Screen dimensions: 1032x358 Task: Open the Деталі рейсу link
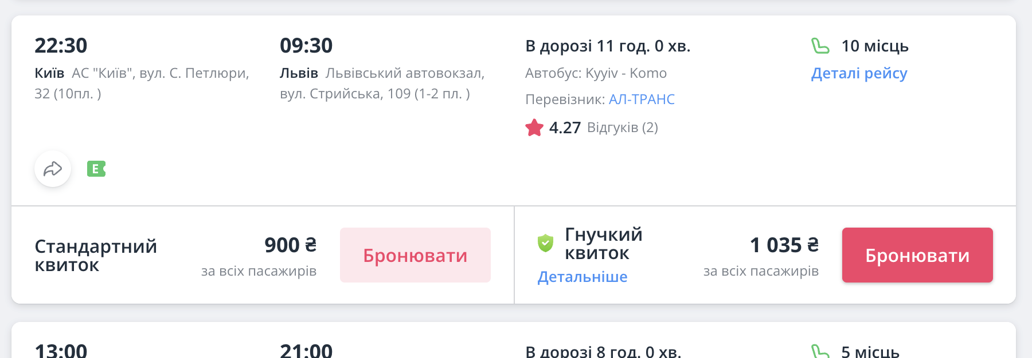pyautogui.click(x=859, y=73)
